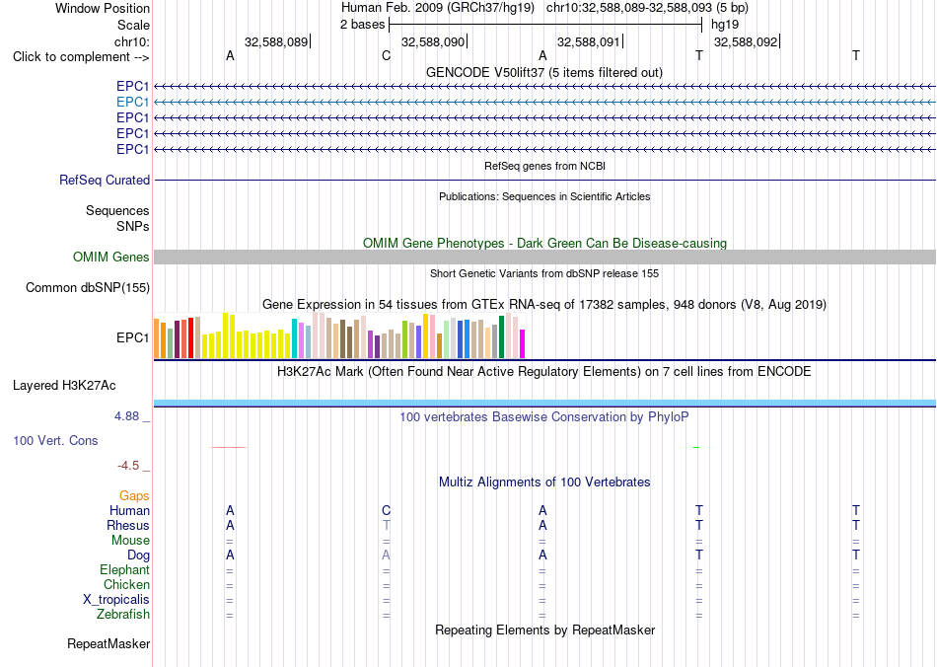This screenshot has width=937, height=667.
Task: Select the Human alignment row label
Action: [x=129, y=511]
